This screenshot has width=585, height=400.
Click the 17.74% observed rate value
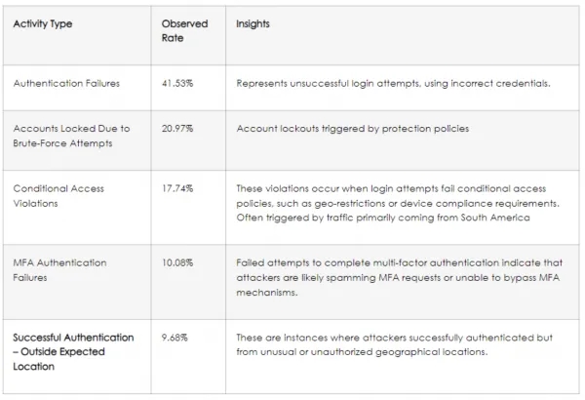click(x=179, y=188)
